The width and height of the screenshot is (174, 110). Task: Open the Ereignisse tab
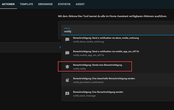(x=46, y=5)
